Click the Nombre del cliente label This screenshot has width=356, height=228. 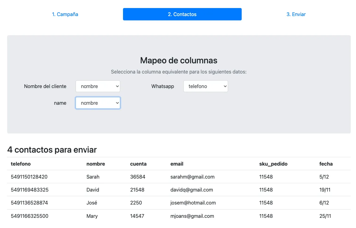pos(45,86)
